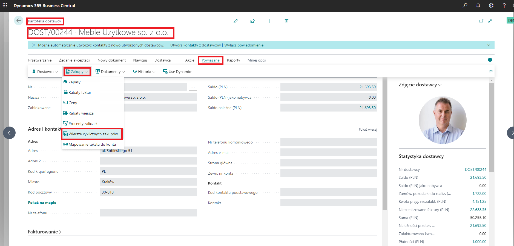Select Procenty zaliczek menu entry
The width and height of the screenshot is (514, 246).
93,124
